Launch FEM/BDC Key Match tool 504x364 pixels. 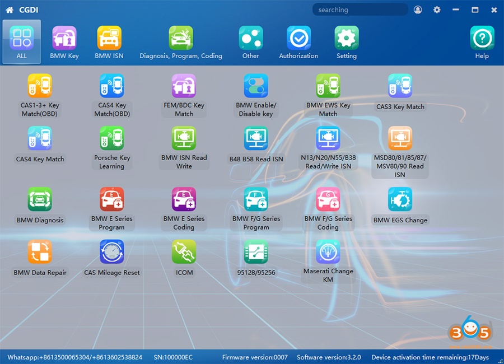pos(184,86)
